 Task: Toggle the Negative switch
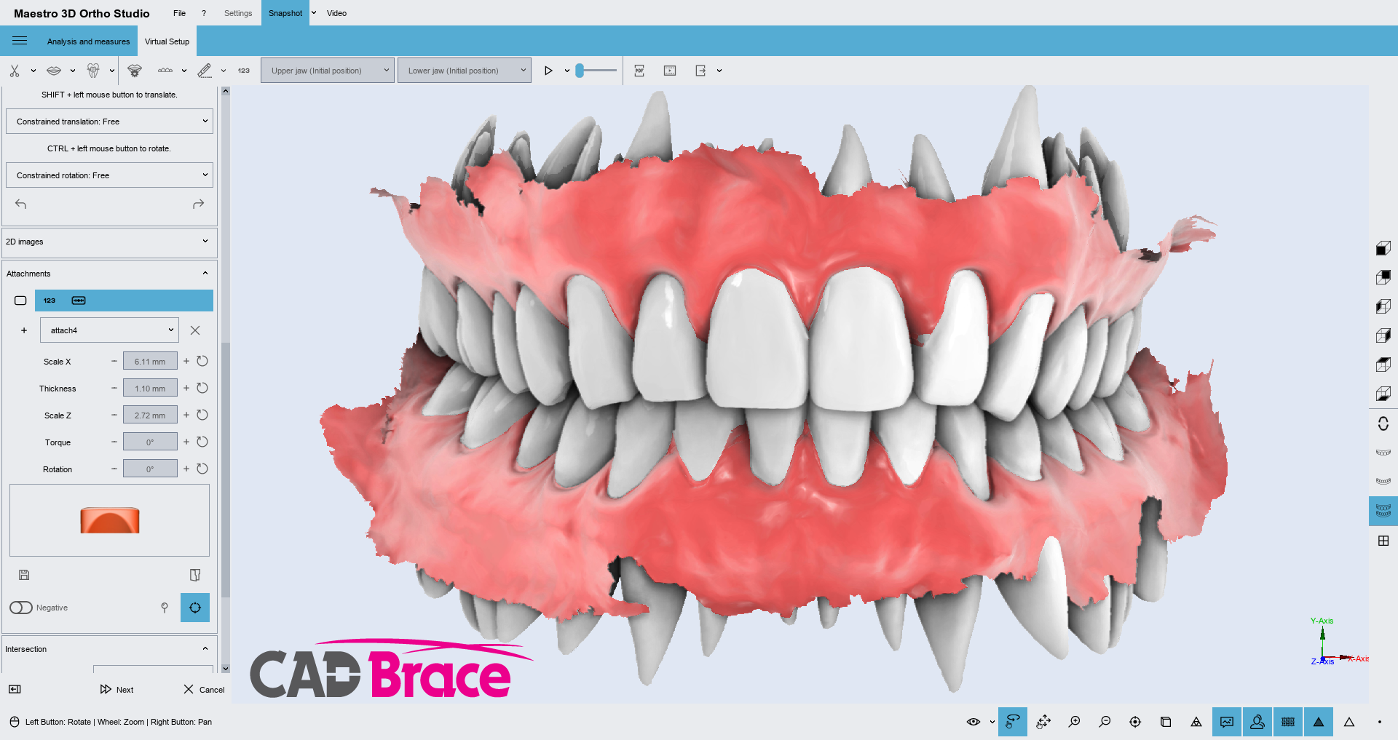click(21, 608)
